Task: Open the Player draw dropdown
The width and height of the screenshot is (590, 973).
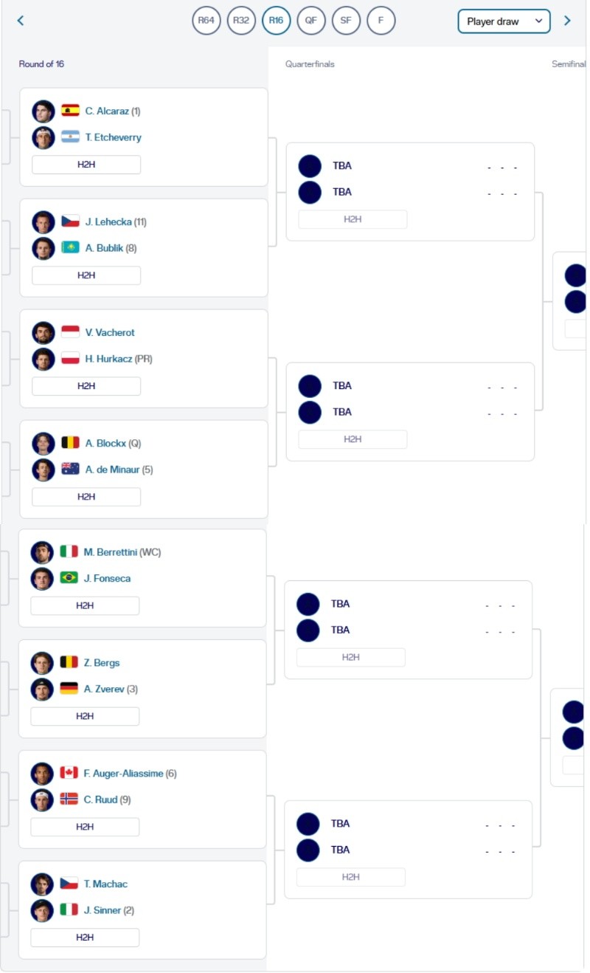Action: point(504,21)
